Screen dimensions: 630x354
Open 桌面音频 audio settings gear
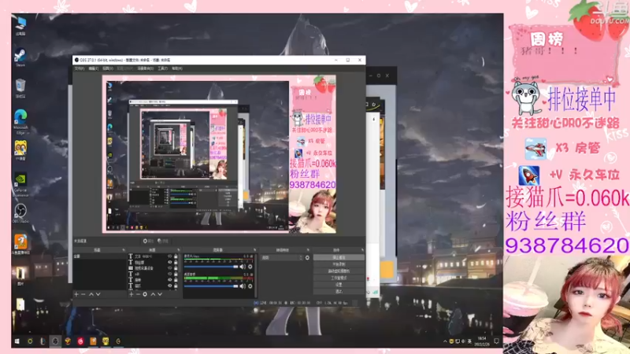point(250,286)
